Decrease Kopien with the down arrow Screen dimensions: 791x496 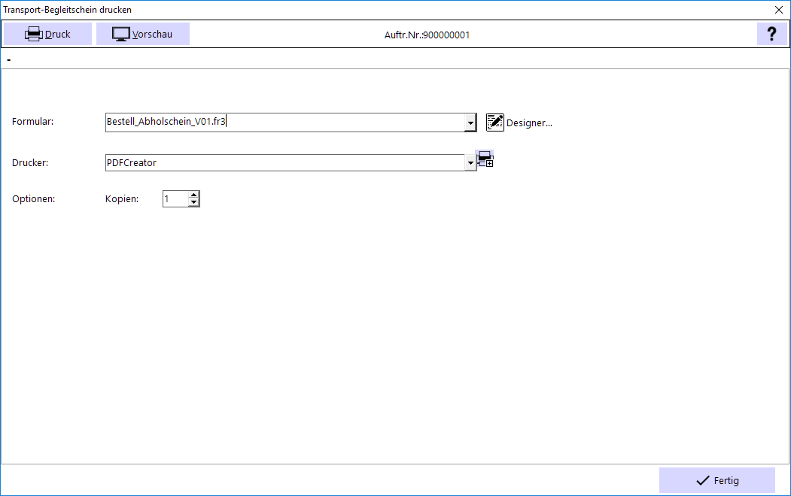point(193,202)
